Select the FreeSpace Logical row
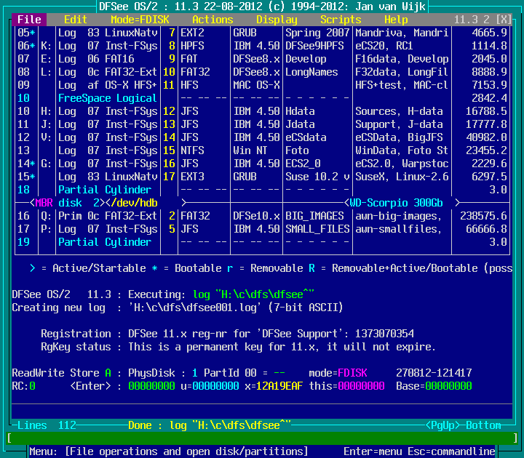524x458 pixels. [x=107, y=98]
